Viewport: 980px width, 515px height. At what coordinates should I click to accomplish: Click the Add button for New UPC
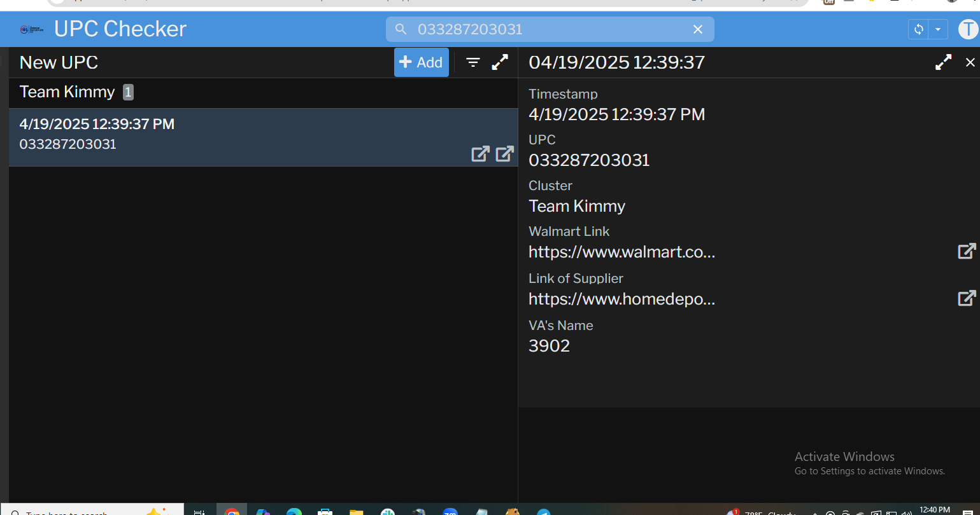coord(421,62)
